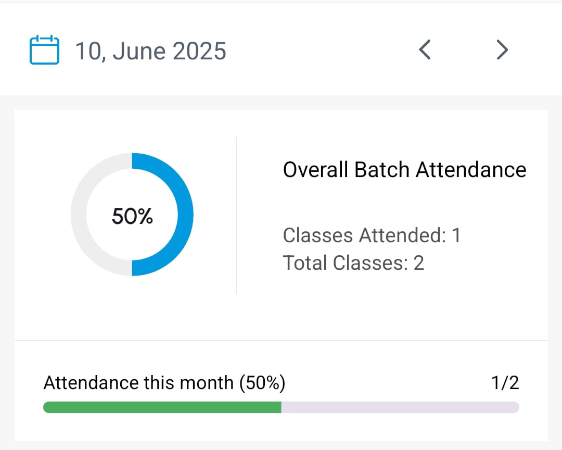Select the Overall Batch Attendance heading

(x=404, y=170)
